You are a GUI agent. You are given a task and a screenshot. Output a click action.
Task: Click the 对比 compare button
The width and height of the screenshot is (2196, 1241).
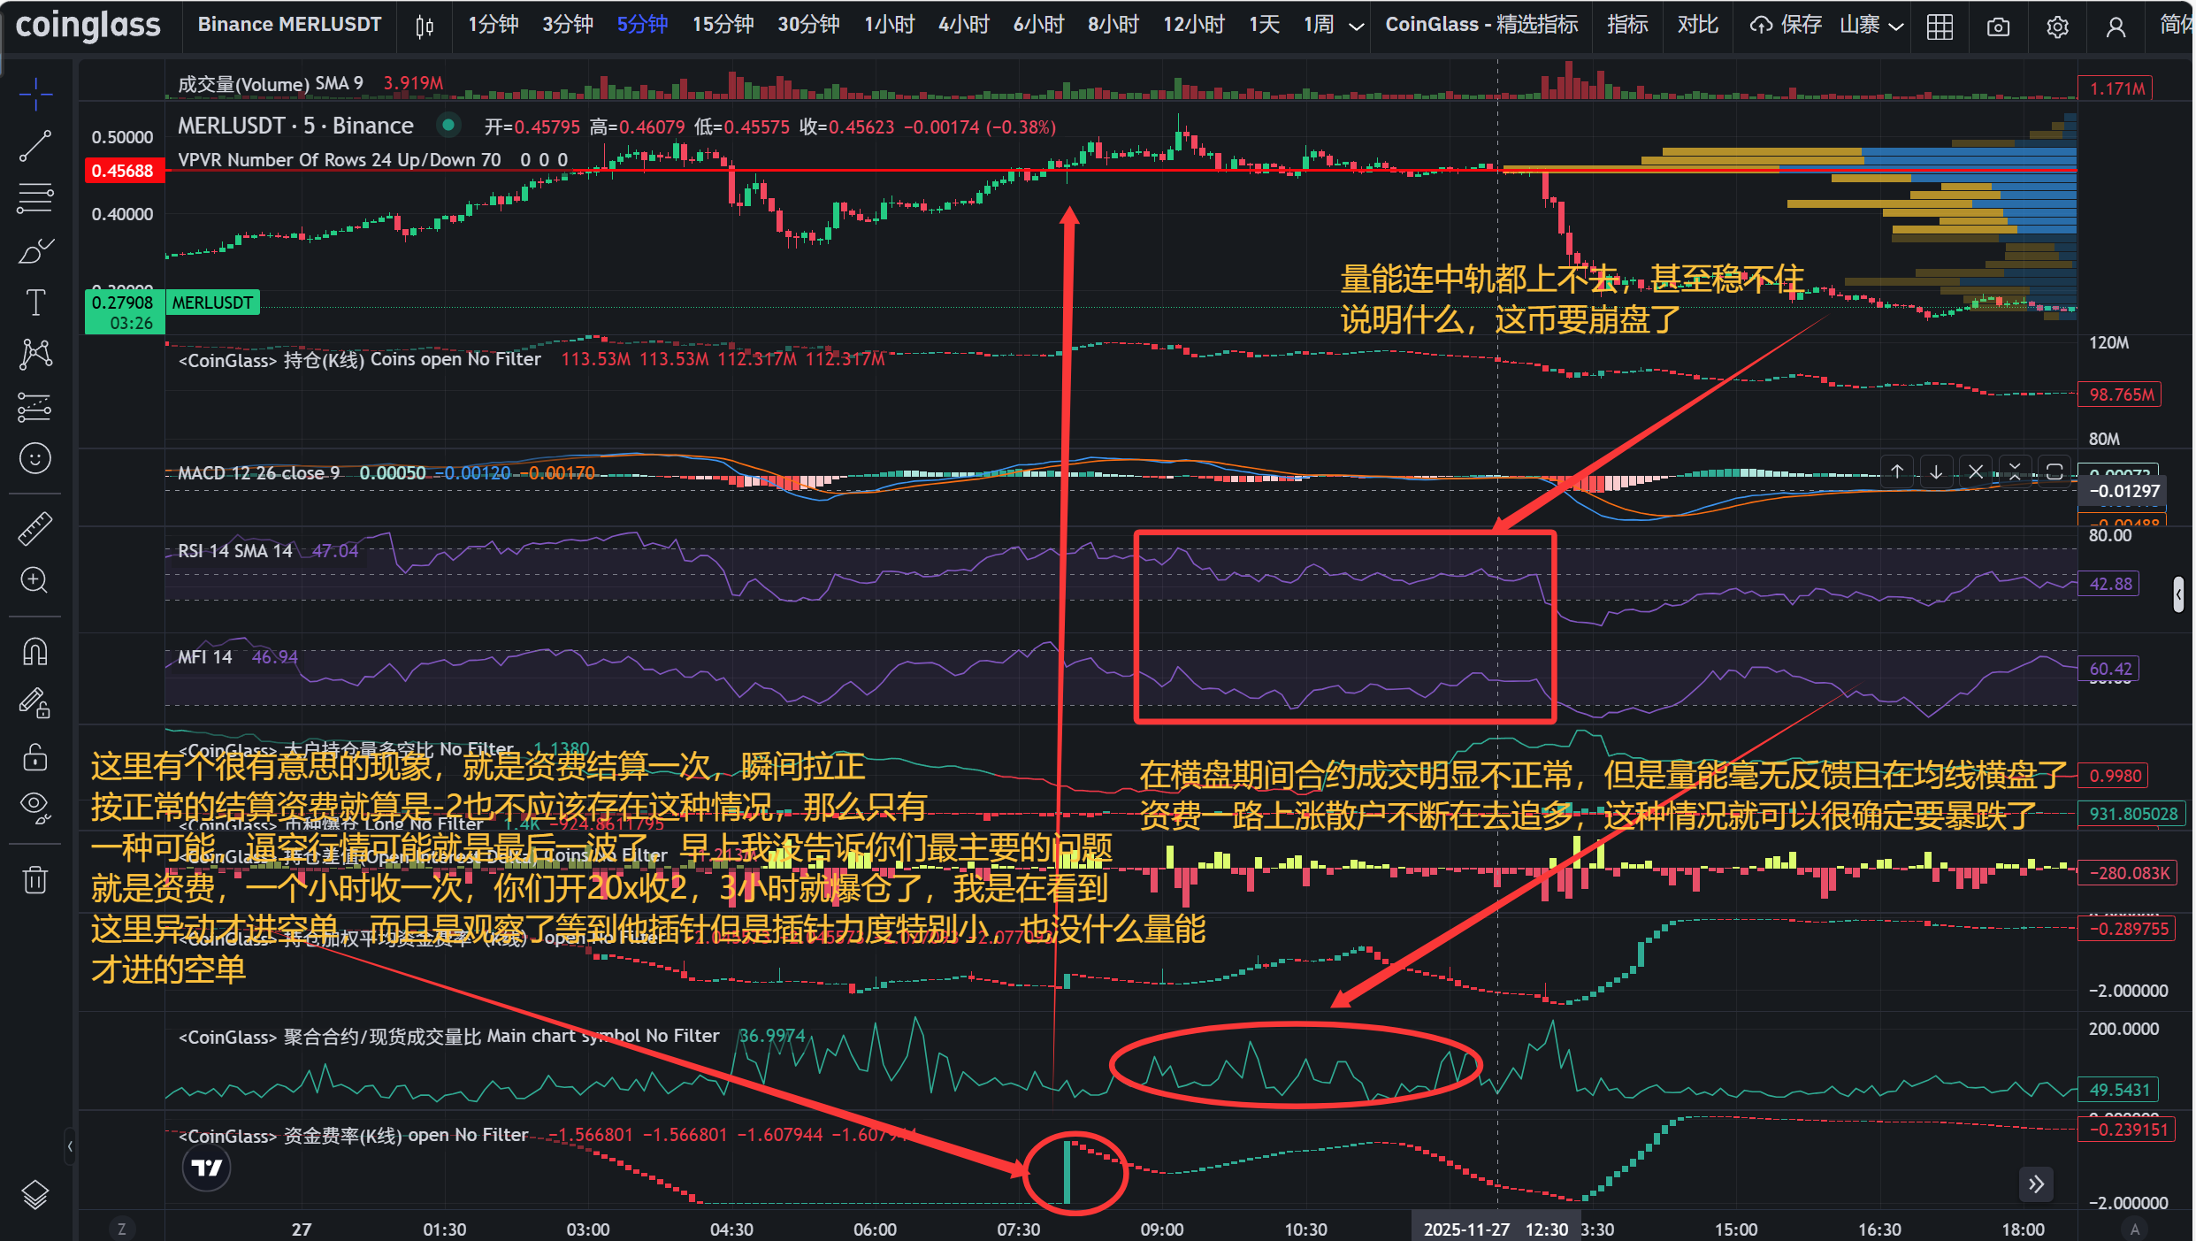1697,25
